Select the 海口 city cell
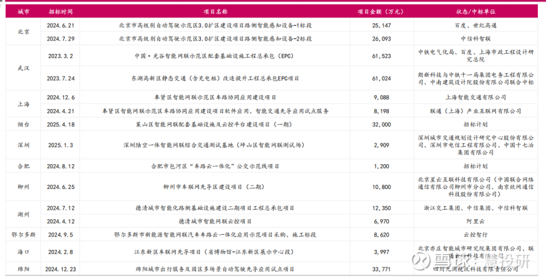 pos(23,252)
